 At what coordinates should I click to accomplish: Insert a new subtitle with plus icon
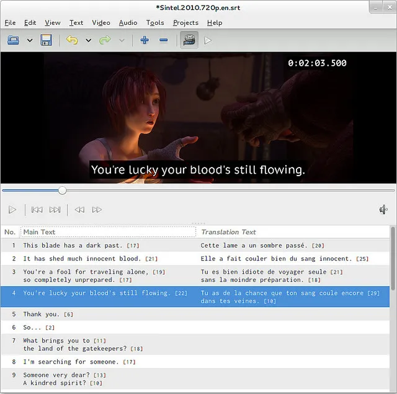coord(145,40)
